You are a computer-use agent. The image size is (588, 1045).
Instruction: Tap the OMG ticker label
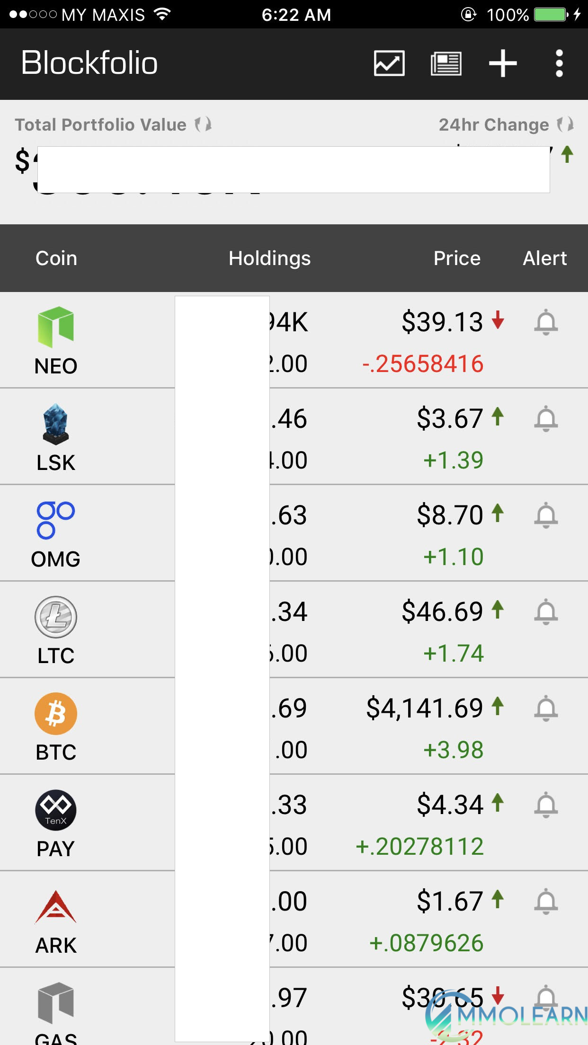pos(56,559)
